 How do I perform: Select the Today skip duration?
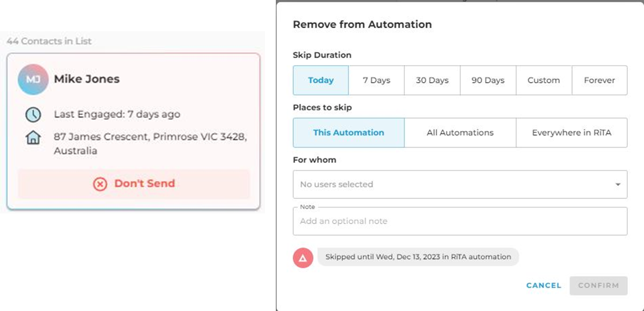pos(321,80)
